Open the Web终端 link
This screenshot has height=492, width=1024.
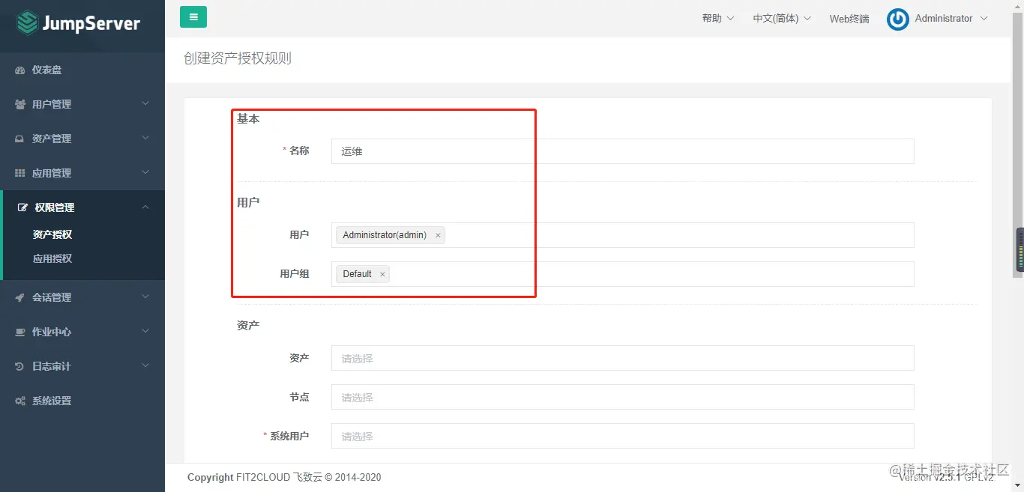pos(849,19)
